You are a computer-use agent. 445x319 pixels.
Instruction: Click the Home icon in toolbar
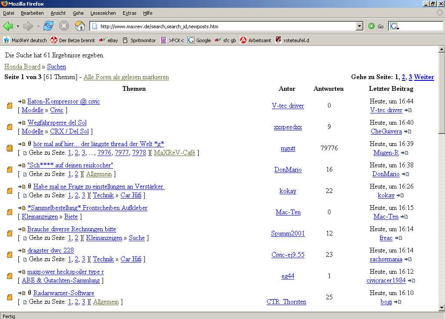coord(80,26)
